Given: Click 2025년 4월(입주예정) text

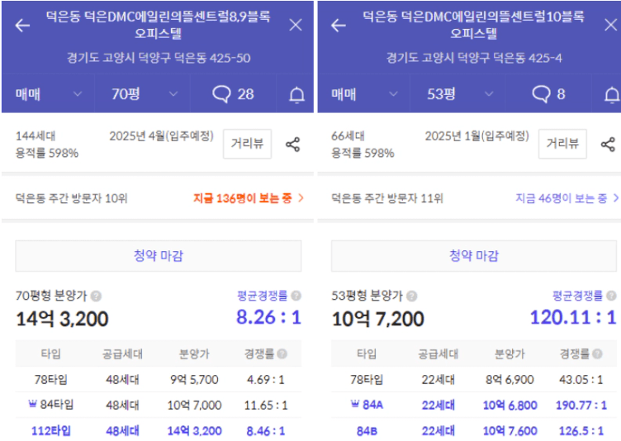Looking at the screenshot, I should (x=162, y=136).
